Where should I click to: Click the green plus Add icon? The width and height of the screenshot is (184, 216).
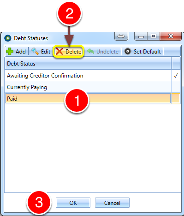[10, 51]
